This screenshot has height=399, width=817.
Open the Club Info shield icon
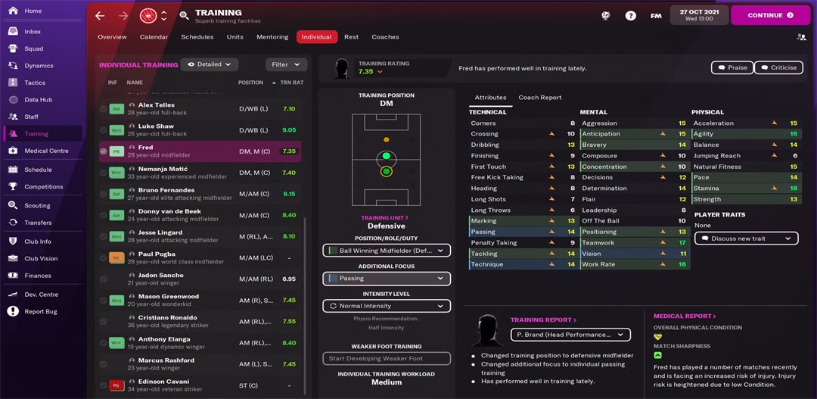pos(13,242)
